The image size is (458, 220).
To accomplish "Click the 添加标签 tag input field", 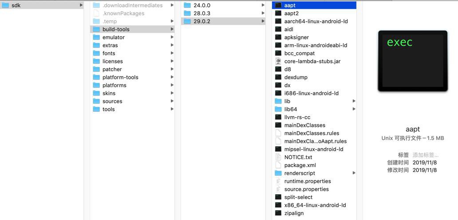I will [x=426, y=155].
